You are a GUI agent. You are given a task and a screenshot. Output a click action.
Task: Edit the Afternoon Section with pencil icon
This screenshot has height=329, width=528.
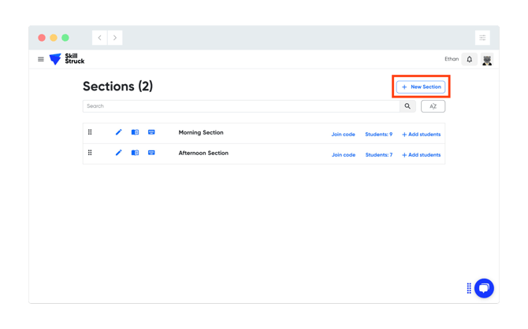coord(118,153)
